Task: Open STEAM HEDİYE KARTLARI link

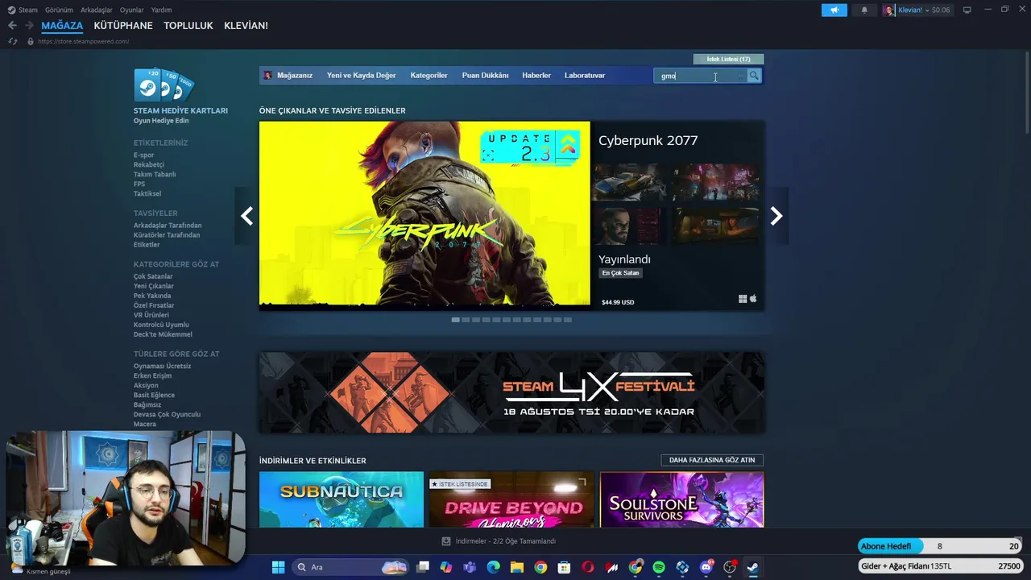Action: pyautogui.click(x=180, y=110)
